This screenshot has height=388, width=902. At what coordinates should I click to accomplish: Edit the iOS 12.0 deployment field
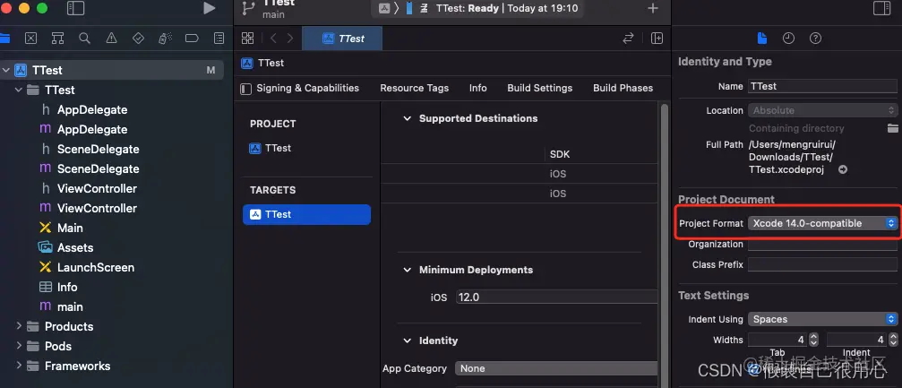pos(557,297)
